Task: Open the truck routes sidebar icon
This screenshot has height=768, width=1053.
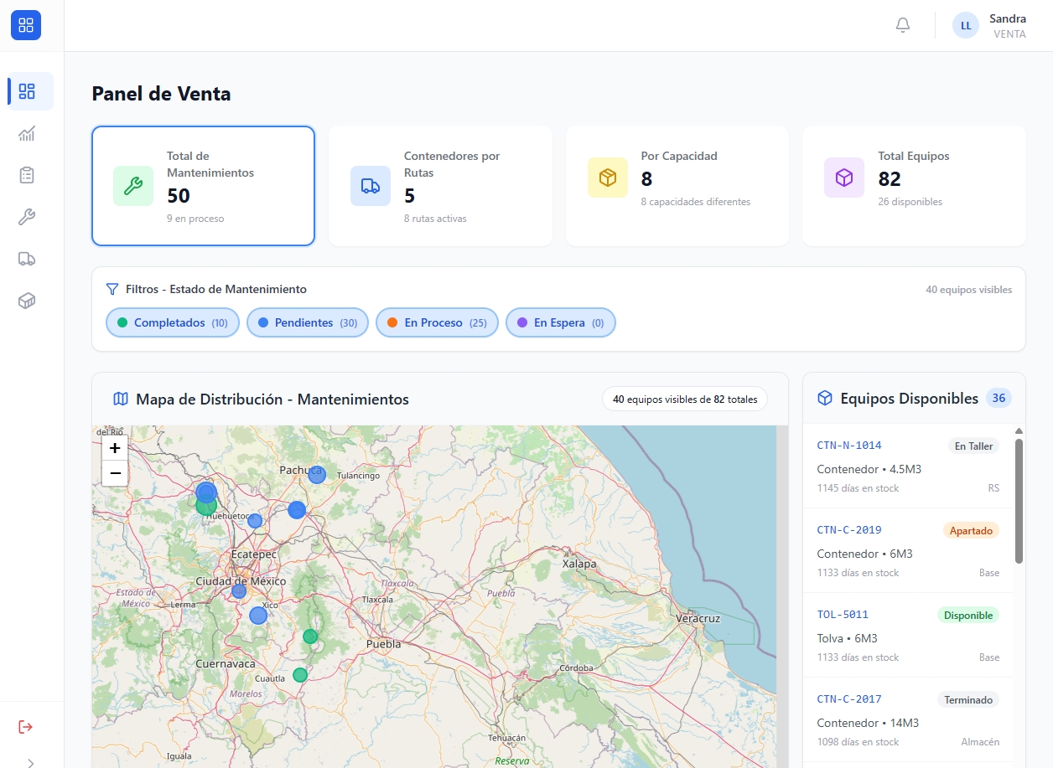Action: point(27,259)
